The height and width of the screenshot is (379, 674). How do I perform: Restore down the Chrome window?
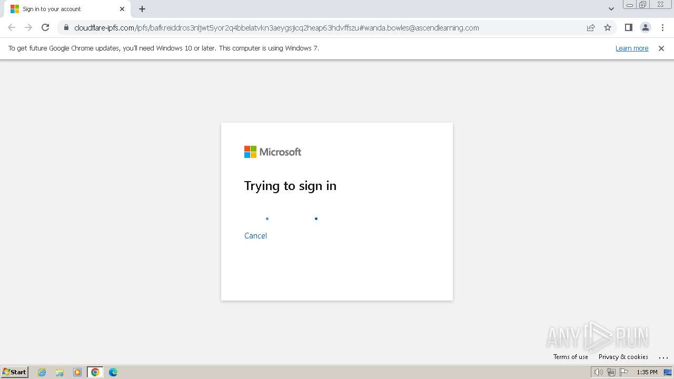pos(643,5)
